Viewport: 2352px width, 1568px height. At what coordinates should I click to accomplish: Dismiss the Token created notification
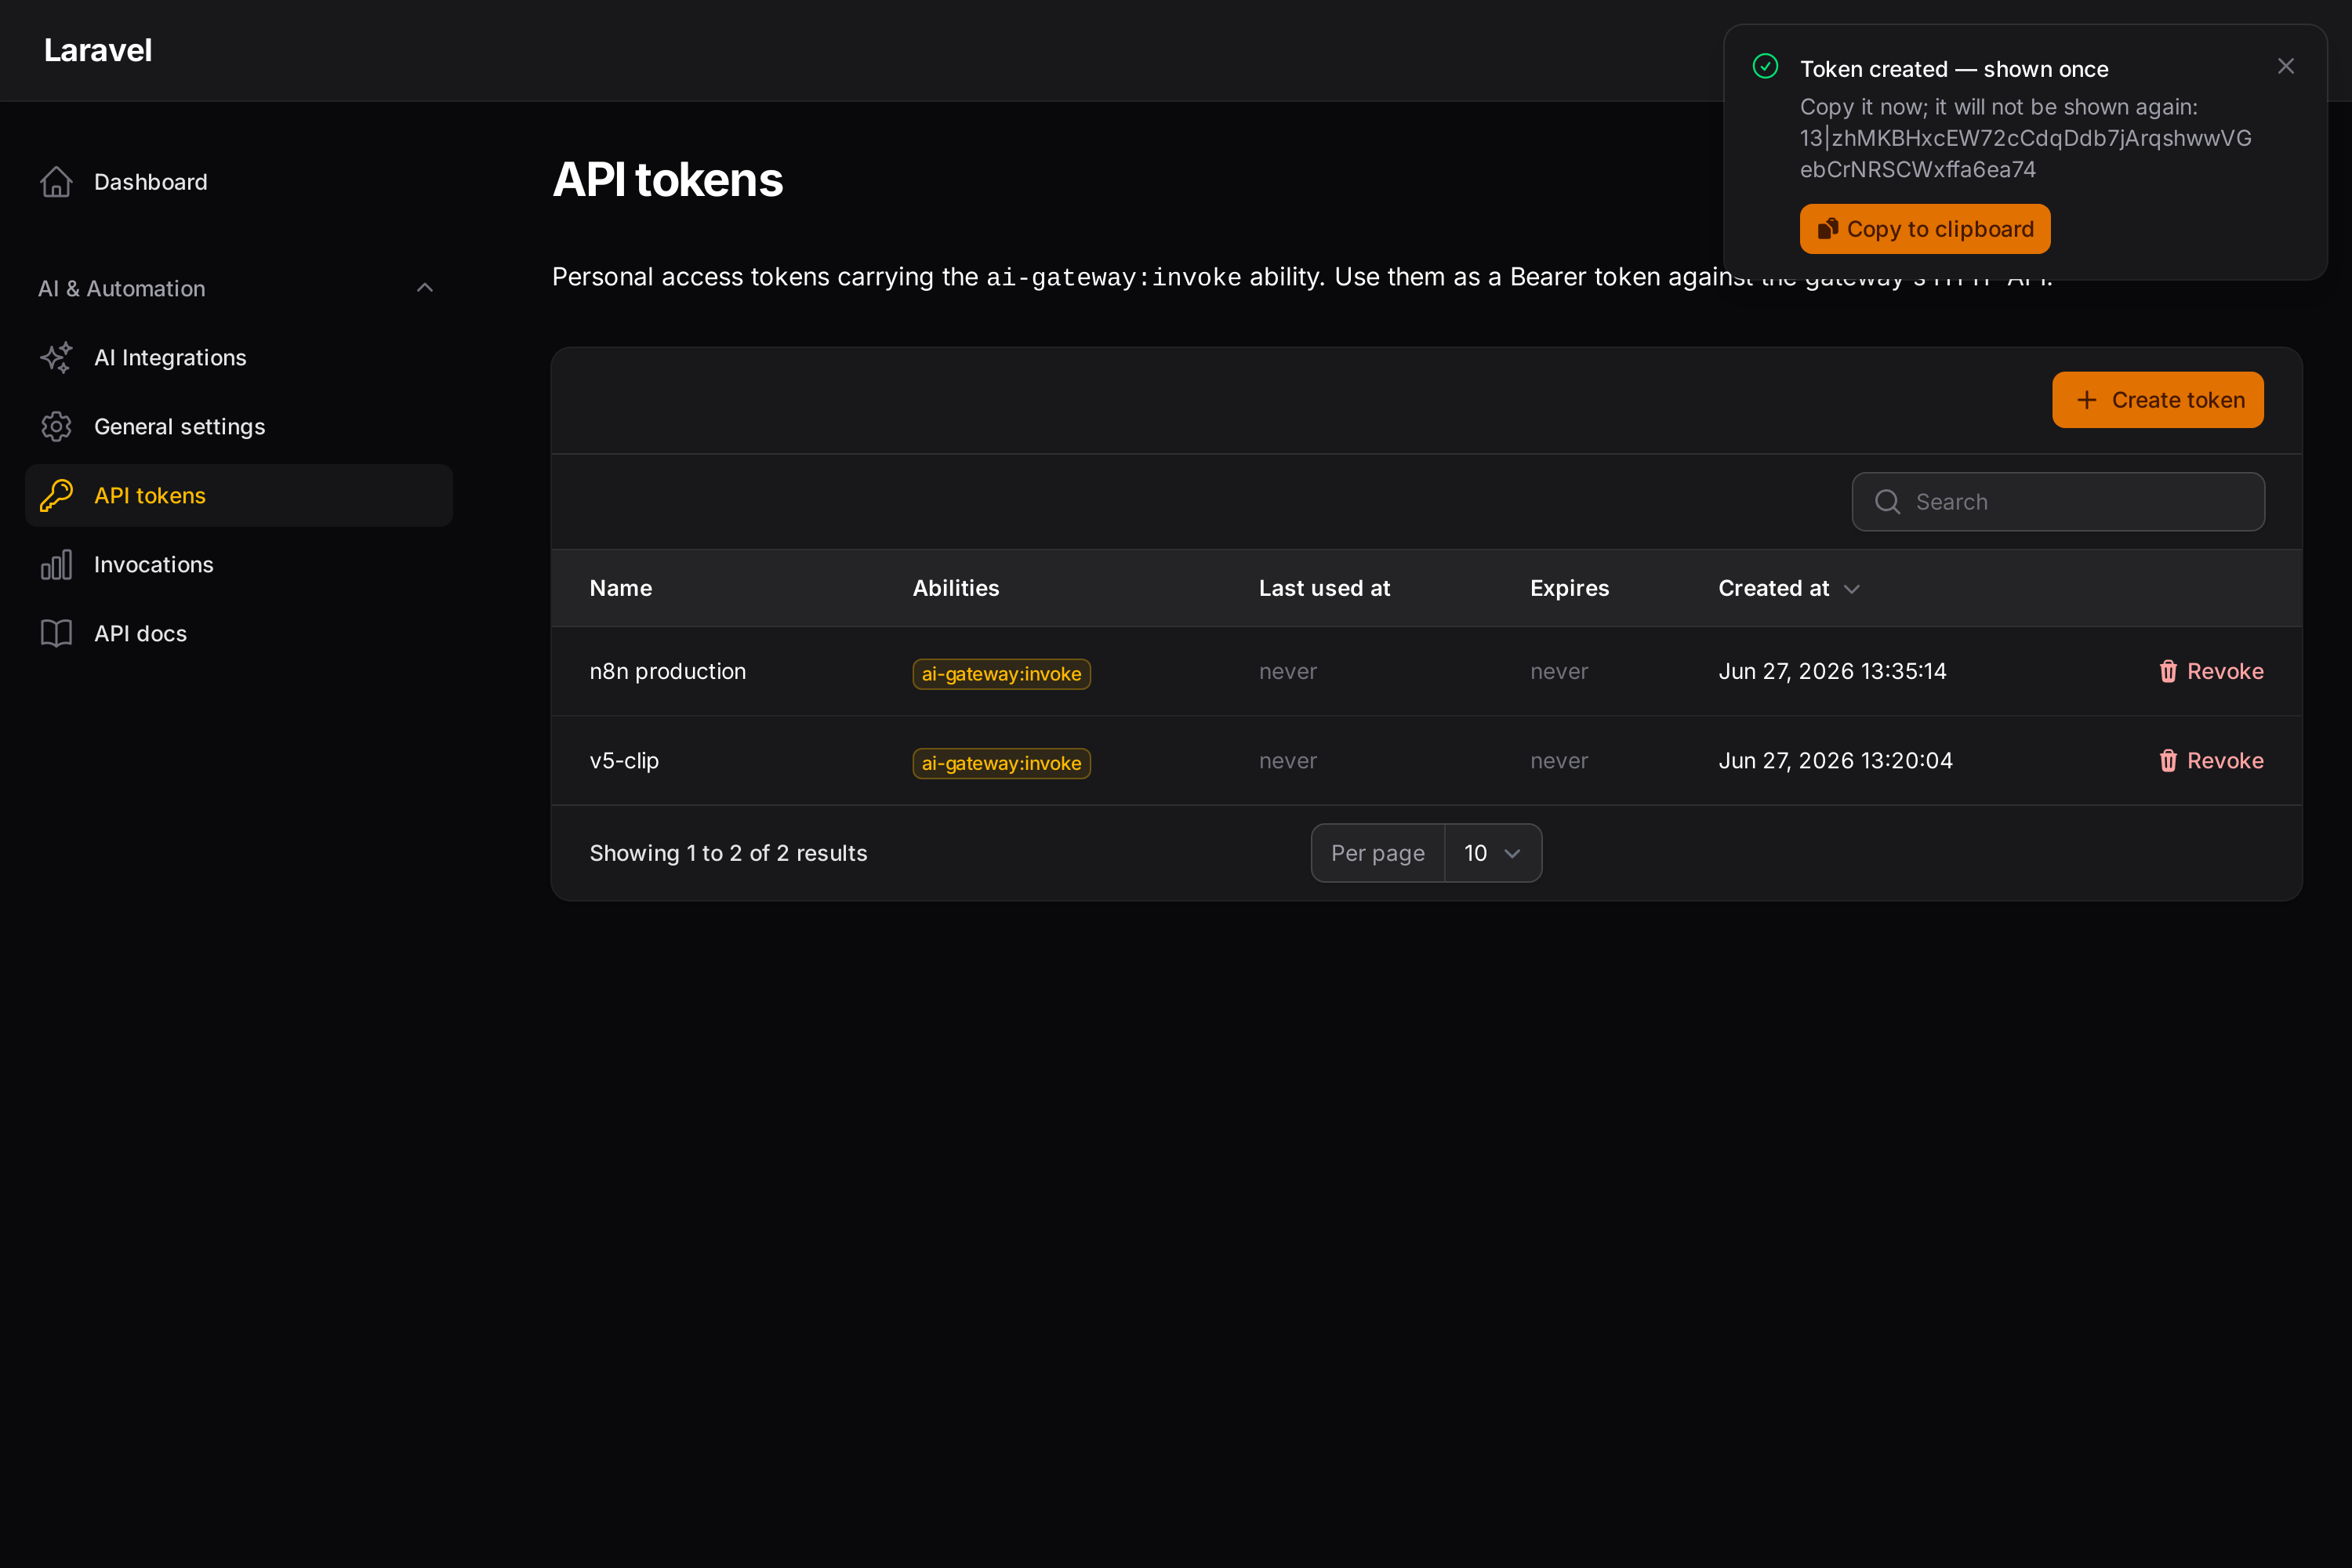[x=2286, y=66]
